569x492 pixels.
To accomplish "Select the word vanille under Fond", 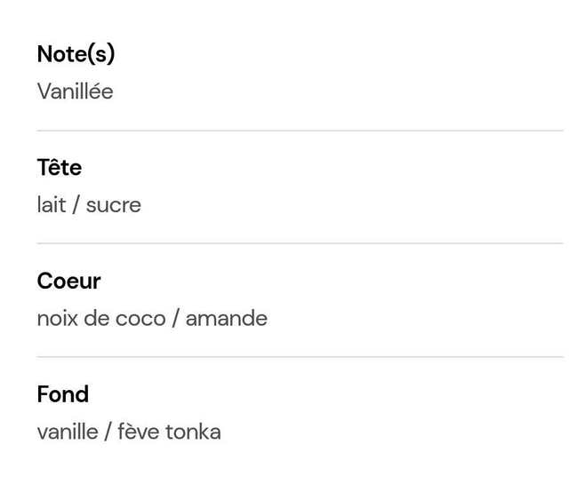I will click(x=68, y=432).
